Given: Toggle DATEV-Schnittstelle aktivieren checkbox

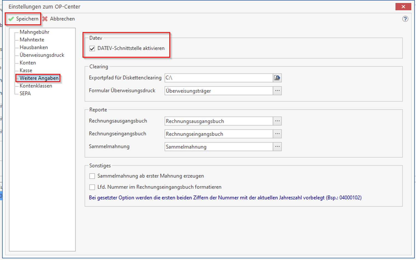Looking at the screenshot, I should [x=92, y=48].
